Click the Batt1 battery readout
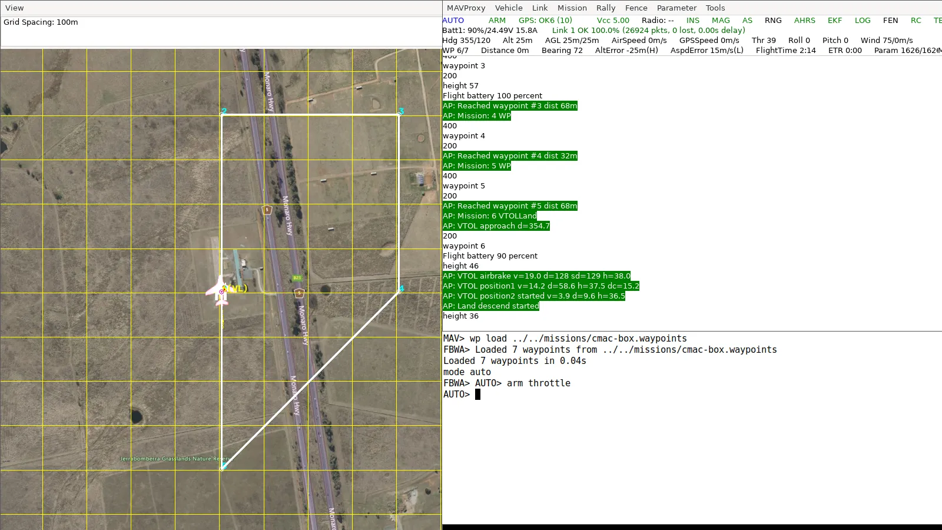Viewport: 942px width, 530px height. pyautogui.click(x=490, y=30)
